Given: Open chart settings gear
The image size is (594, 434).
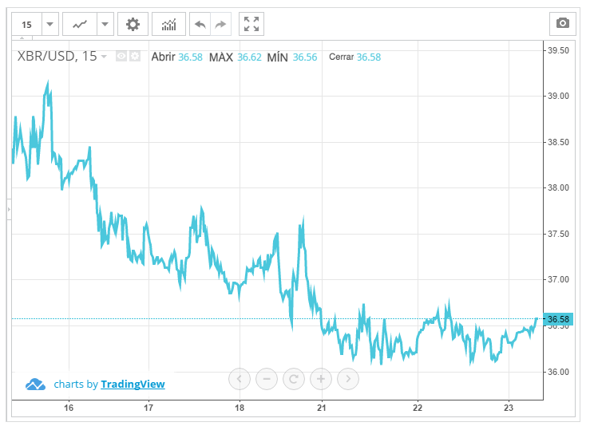Looking at the screenshot, I should click(133, 24).
